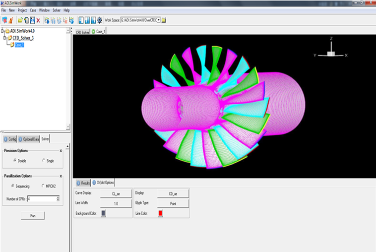Click the settings gear toolbar icon
376x252 pixels.
100,20
